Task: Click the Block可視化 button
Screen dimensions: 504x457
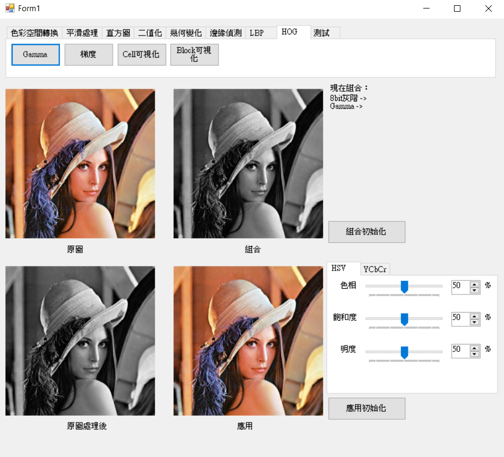Action: [x=195, y=55]
